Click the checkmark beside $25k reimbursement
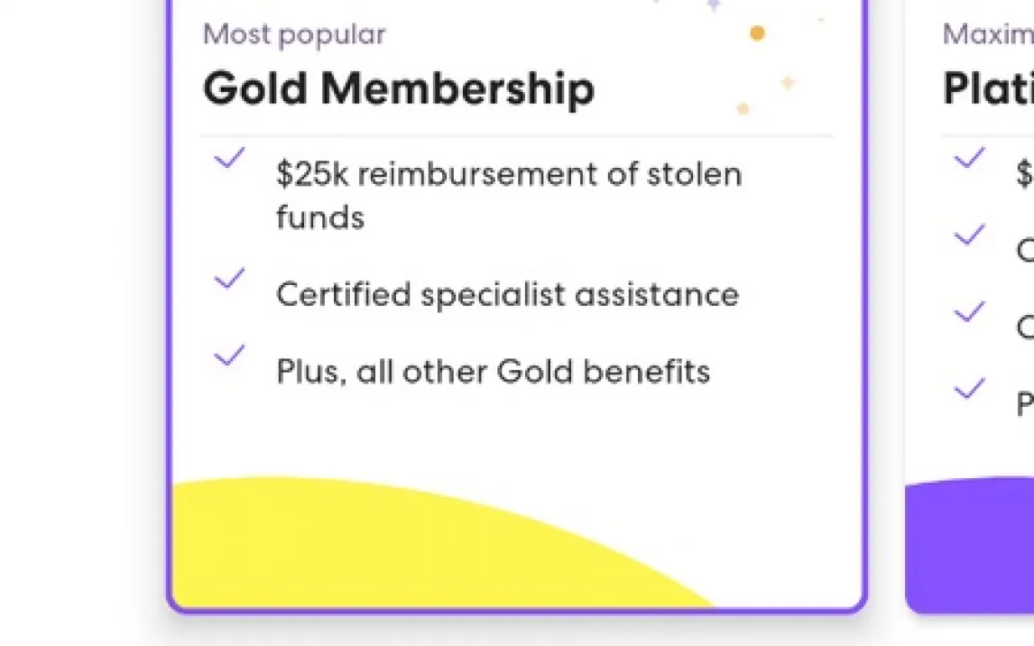Viewport: 1034px width, 646px height. tap(229, 160)
